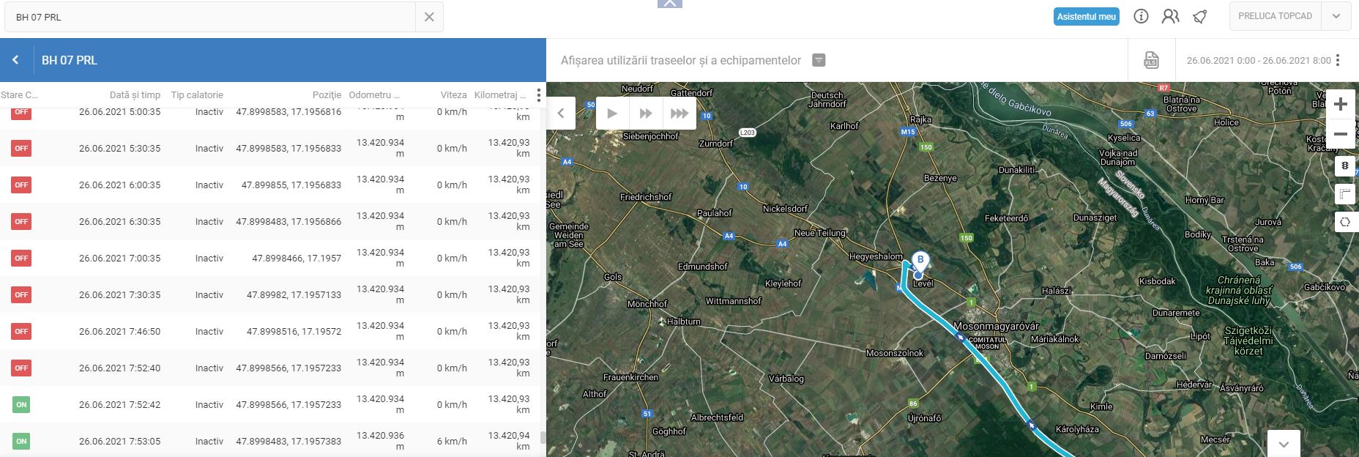Open the filter icon beside report title
Viewport: 1359px width, 457px height.
click(819, 60)
